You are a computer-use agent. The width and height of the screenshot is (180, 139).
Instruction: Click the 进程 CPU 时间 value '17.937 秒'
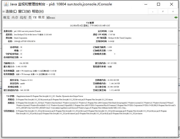(x=112, y=35)
